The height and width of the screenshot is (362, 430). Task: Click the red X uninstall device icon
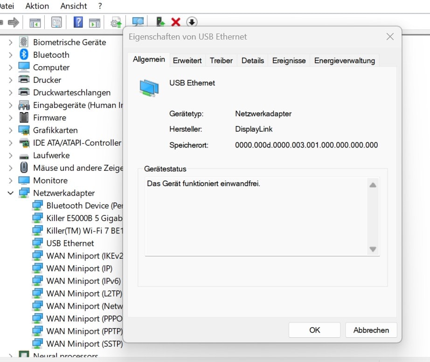coord(176,22)
